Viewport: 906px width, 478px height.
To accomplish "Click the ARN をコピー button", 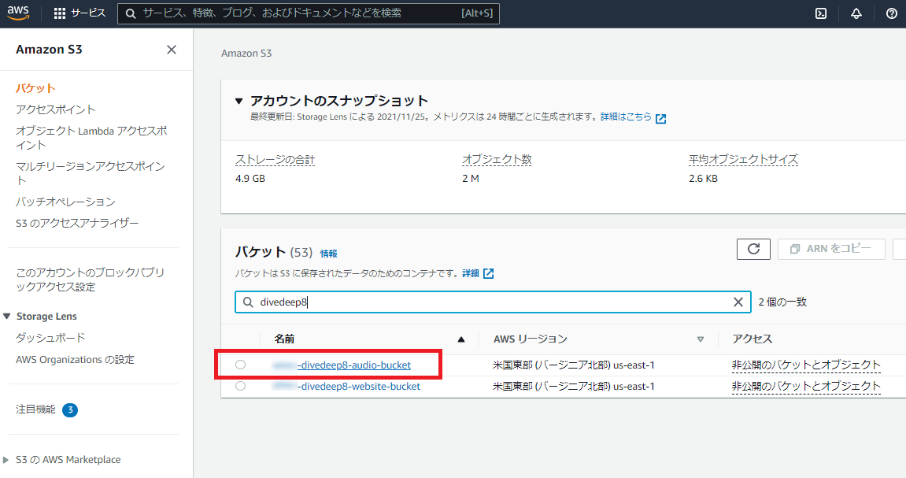I will point(831,249).
